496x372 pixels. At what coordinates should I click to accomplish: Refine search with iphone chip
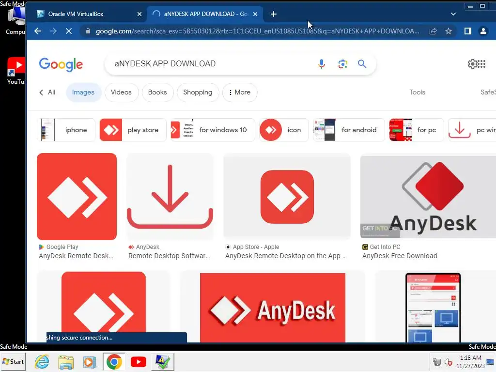pyautogui.click(x=66, y=130)
